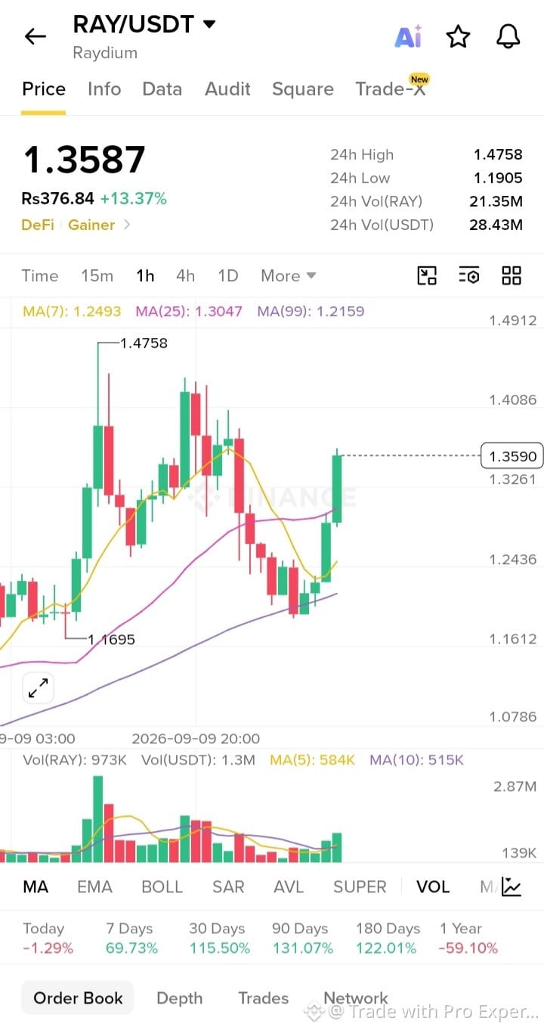Switch to the Depth tab
The height and width of the screenshot is (1030, 544).
[179, 998]
